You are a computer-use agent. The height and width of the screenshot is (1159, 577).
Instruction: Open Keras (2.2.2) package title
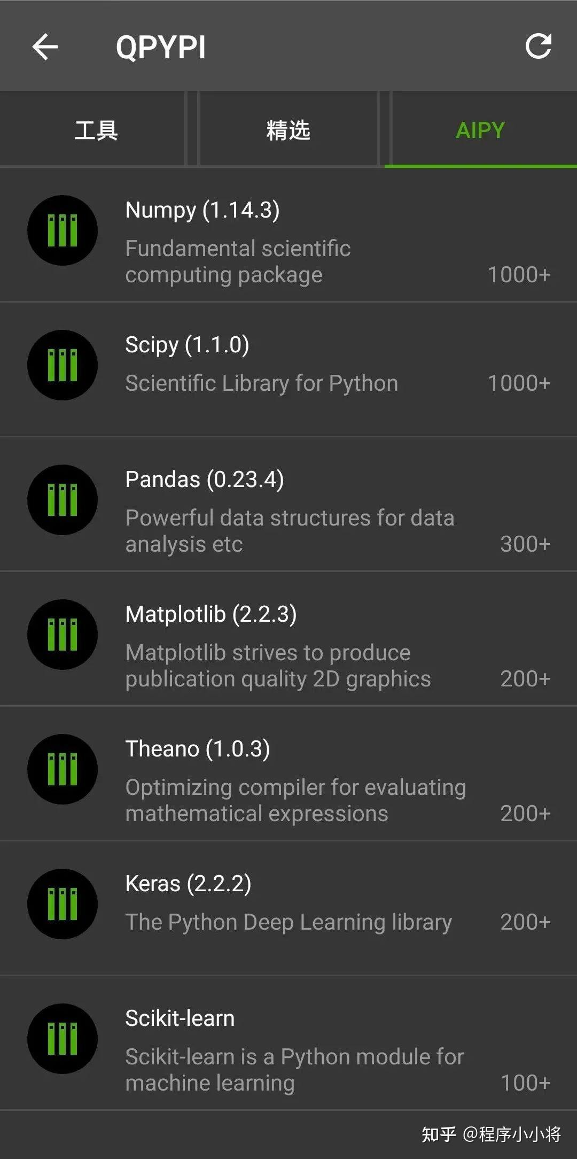pos(188,884)
